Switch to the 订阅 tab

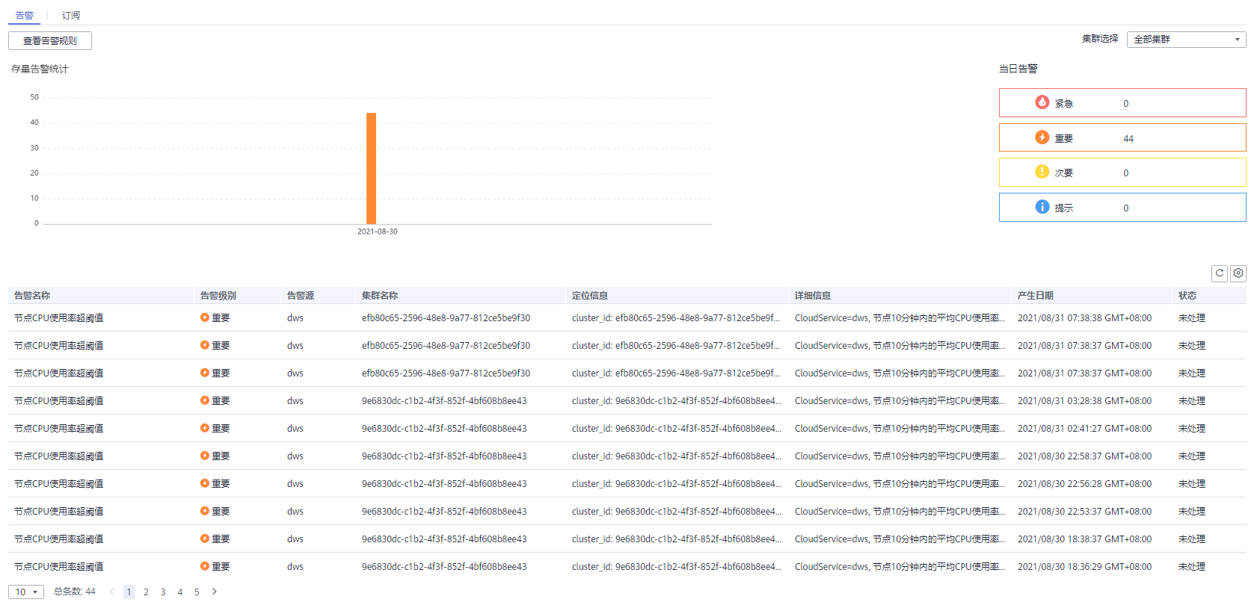point(71,15)
